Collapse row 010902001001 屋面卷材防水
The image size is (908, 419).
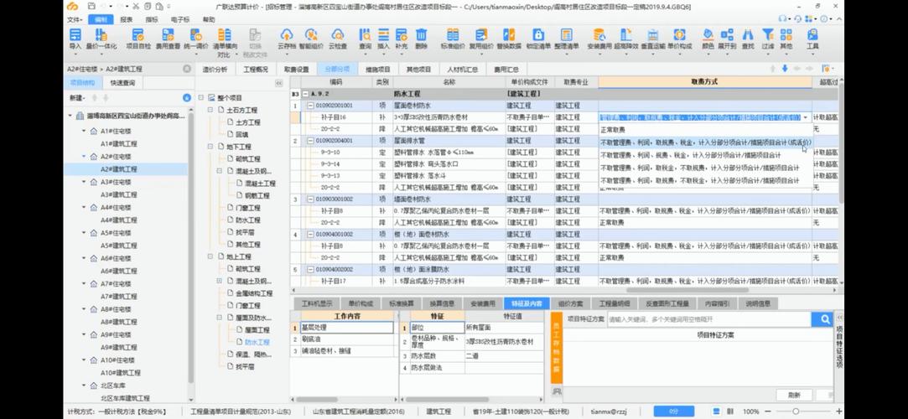click(x=310, y=106)
